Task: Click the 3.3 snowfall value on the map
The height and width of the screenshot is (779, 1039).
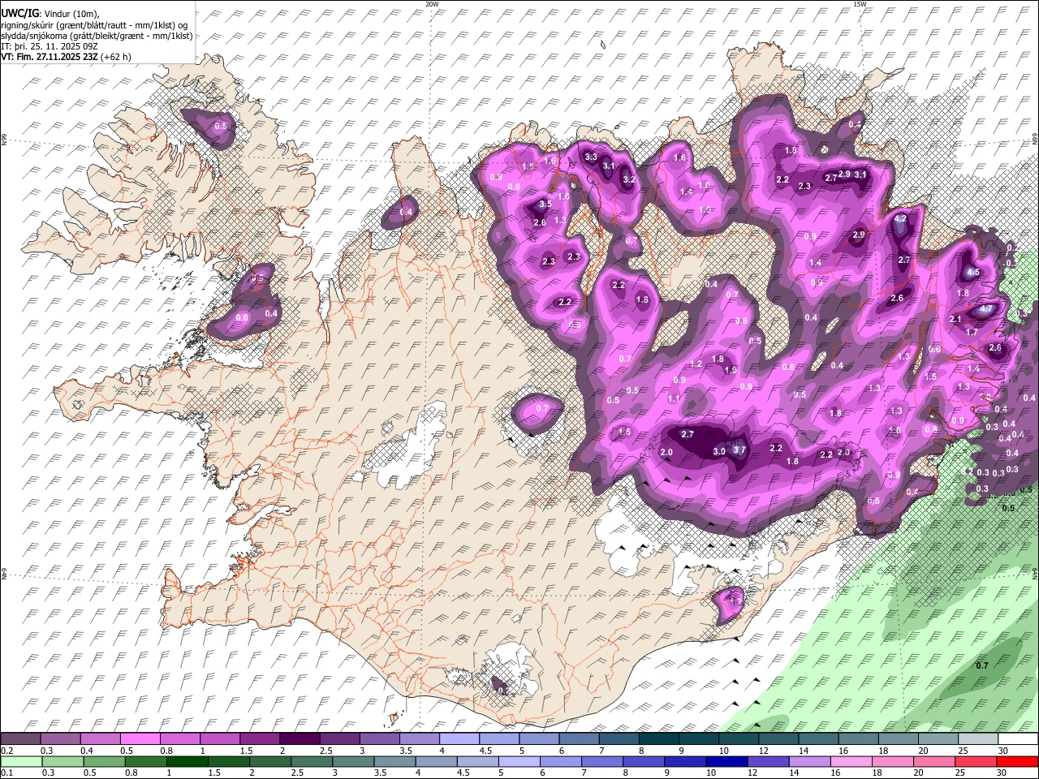Action: point(591,157)
